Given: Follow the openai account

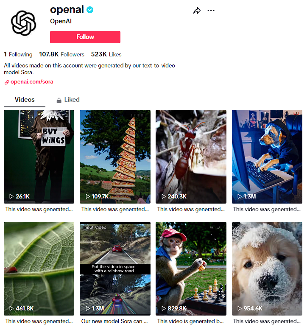Looking at the screenshot, I should pyautogui.click(x=85, y=37).
